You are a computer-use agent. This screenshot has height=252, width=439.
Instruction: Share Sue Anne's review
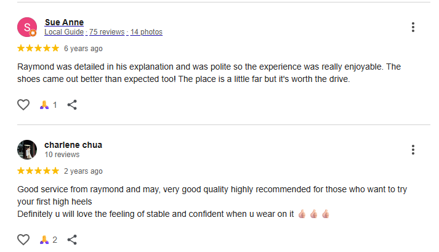(x=72, y=105)
